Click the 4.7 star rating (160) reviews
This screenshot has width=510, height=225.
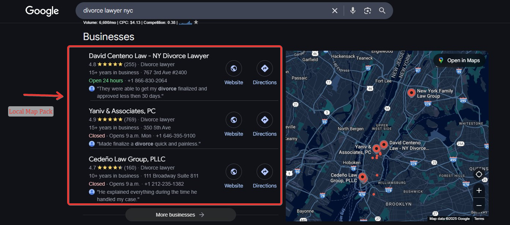coord(112,168)
